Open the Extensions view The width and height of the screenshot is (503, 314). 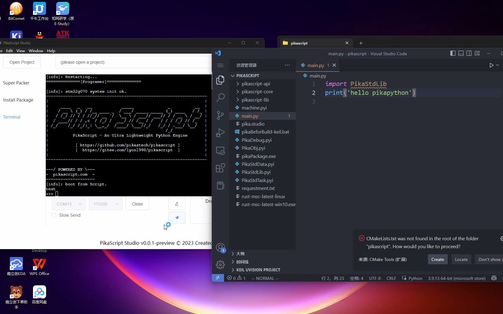click(220, 168)
